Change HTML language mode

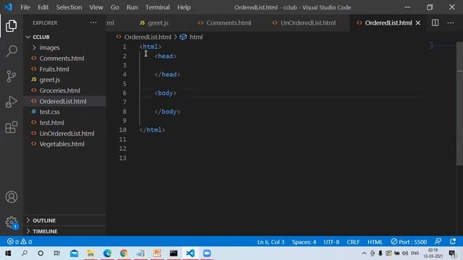click(375, 242)
